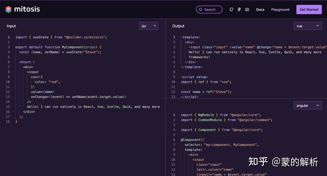This screenshot has width=327, height=176.
Task: Click the 'const [name, setName]' line
Action: coord(60,52)
